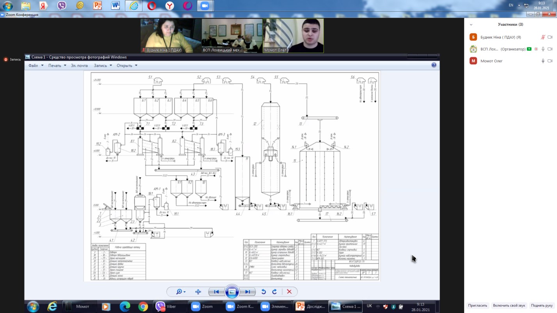Click Включить свой звук button
This screenshot has width=557, height=313.
click(509, 306)
